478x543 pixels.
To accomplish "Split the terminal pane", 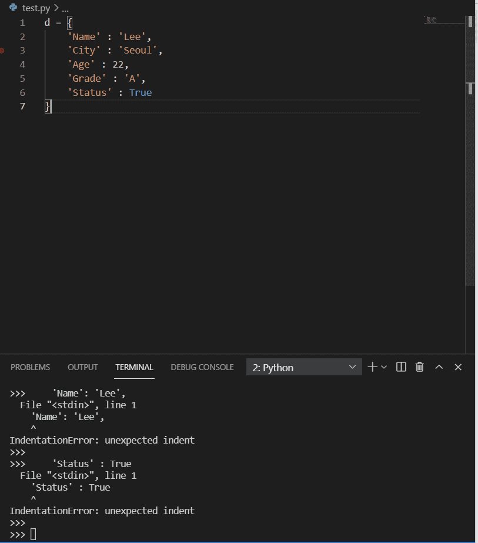I will pyautogui.click(x=402, y=367).
